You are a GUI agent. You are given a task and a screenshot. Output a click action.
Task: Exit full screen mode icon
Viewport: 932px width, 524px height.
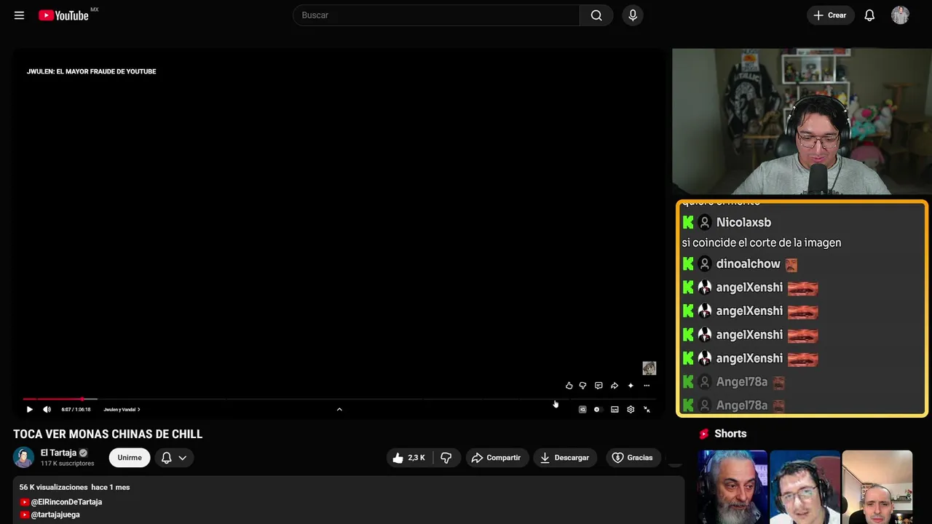[647, 410]
